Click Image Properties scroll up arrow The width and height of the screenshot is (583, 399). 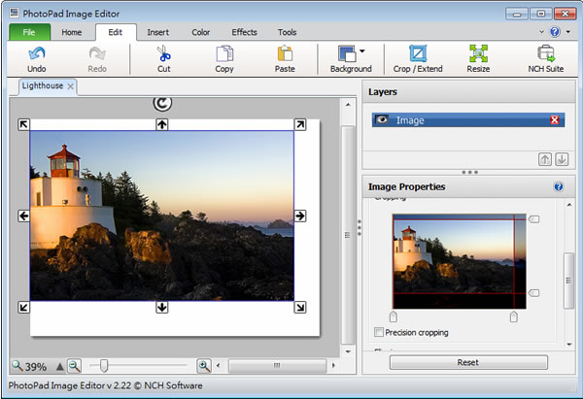point(569,205)
